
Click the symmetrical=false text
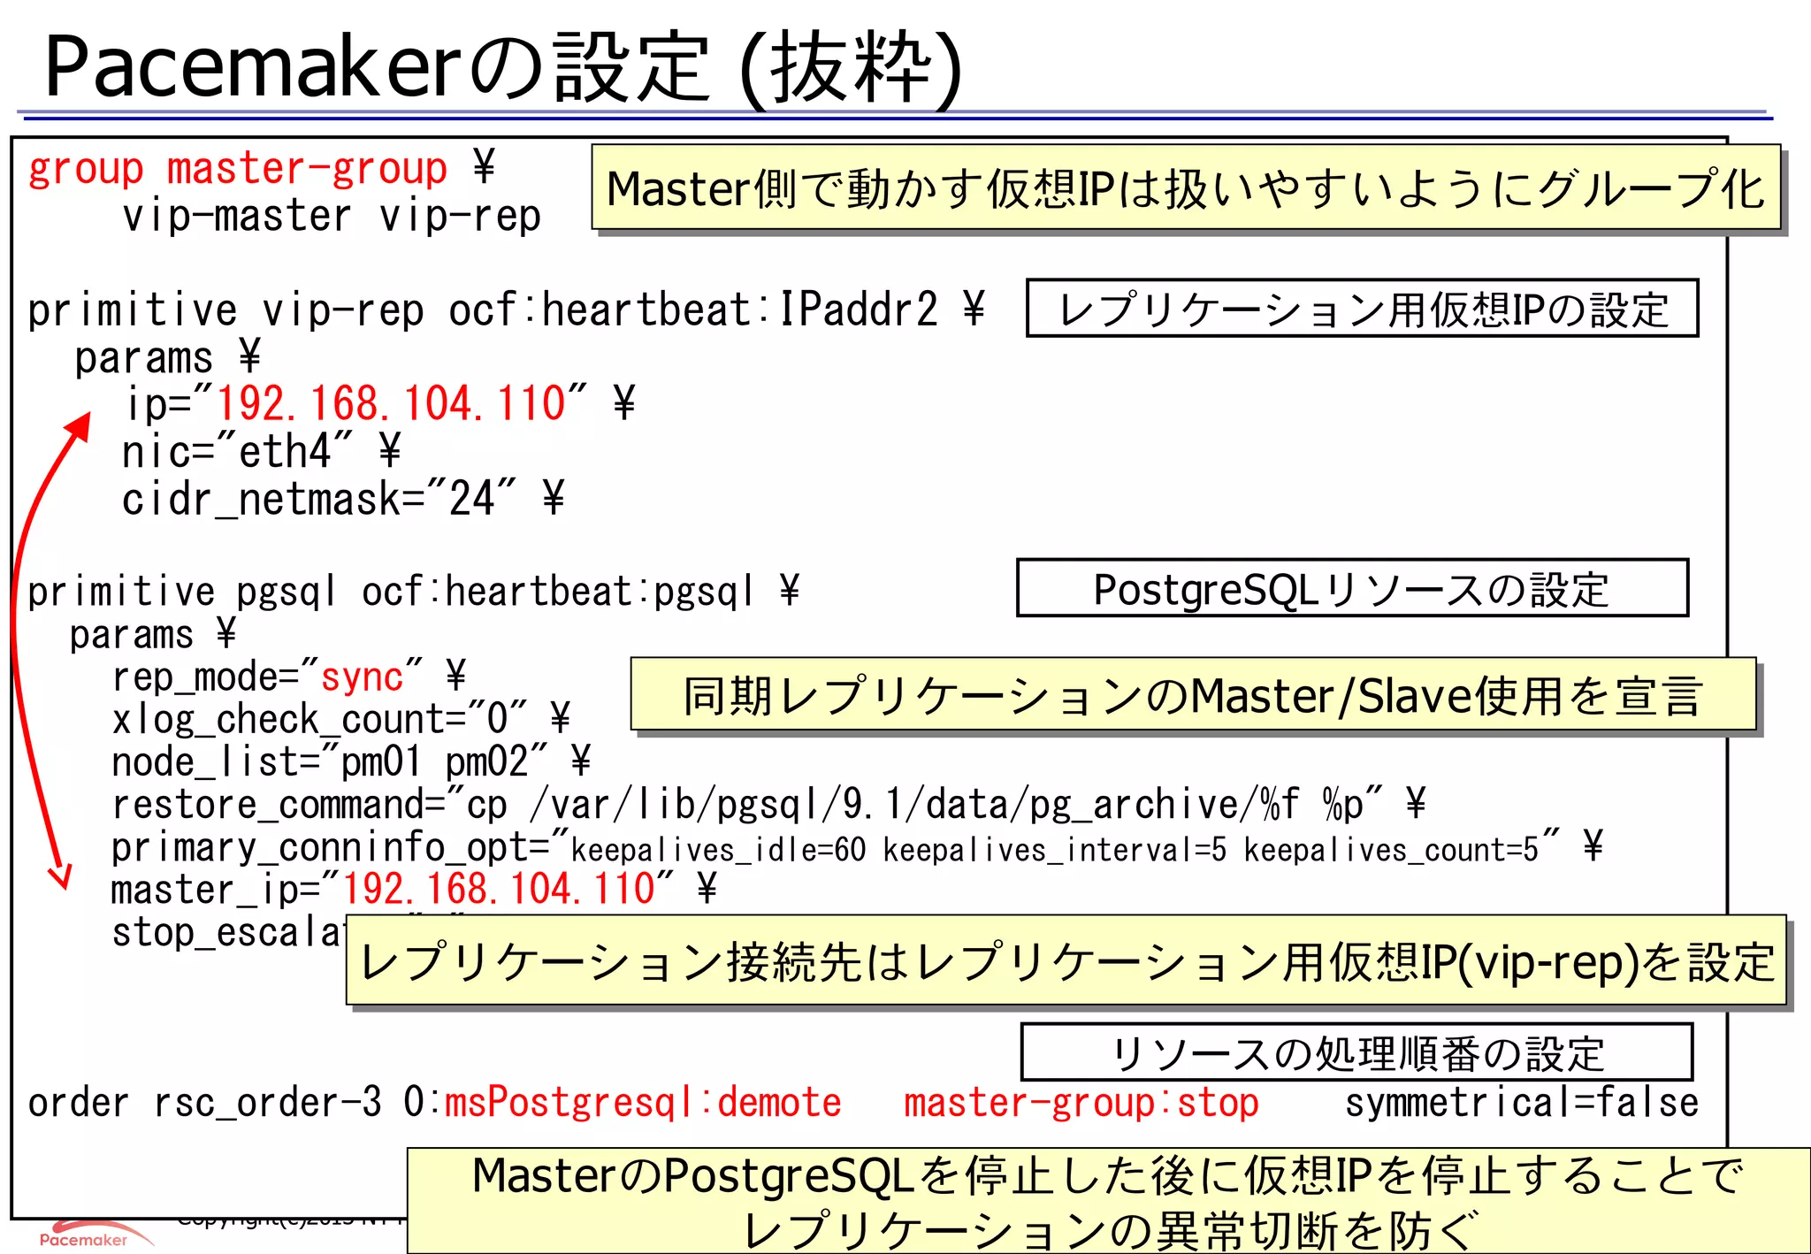click(1521, 1103)
